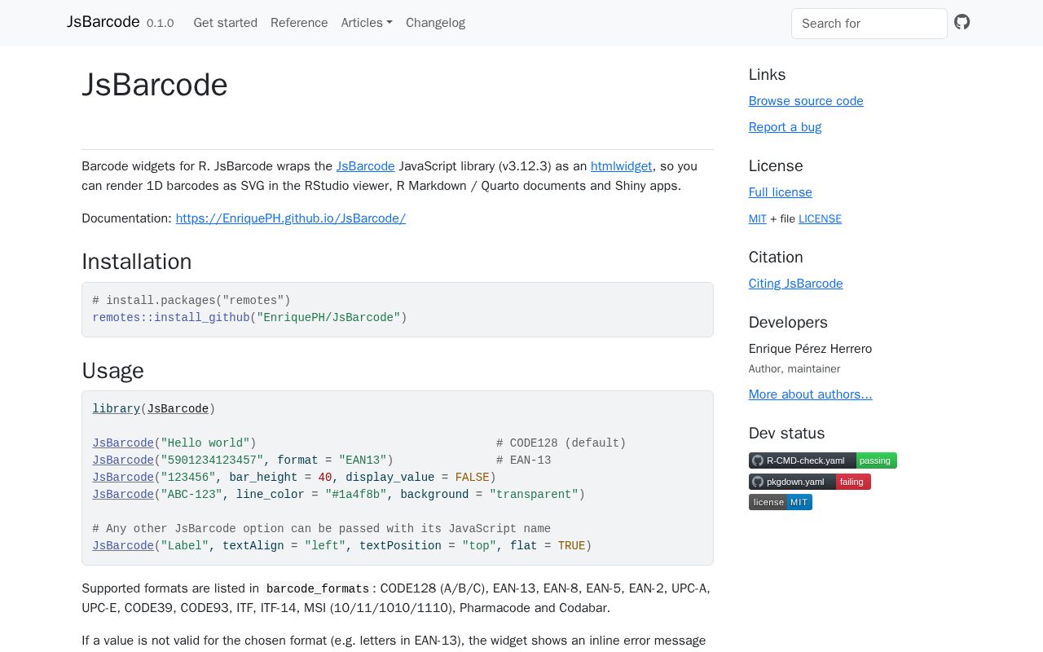Image resolution: width=1043 pixels, height=652 pixels.
Task: Expand the Articles dropdown menu
Action: pyautogui.click(x=367, y=23)
